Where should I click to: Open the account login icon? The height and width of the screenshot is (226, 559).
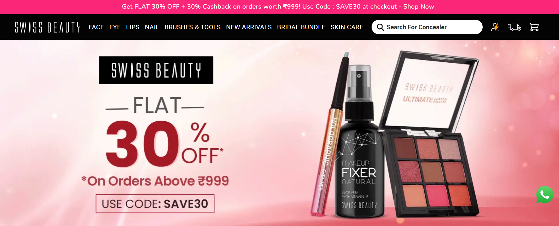[495, 27]
